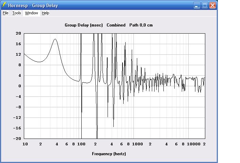Click the Y-axis value 12
Screen dimensions: 240x163
pos(18,54)
